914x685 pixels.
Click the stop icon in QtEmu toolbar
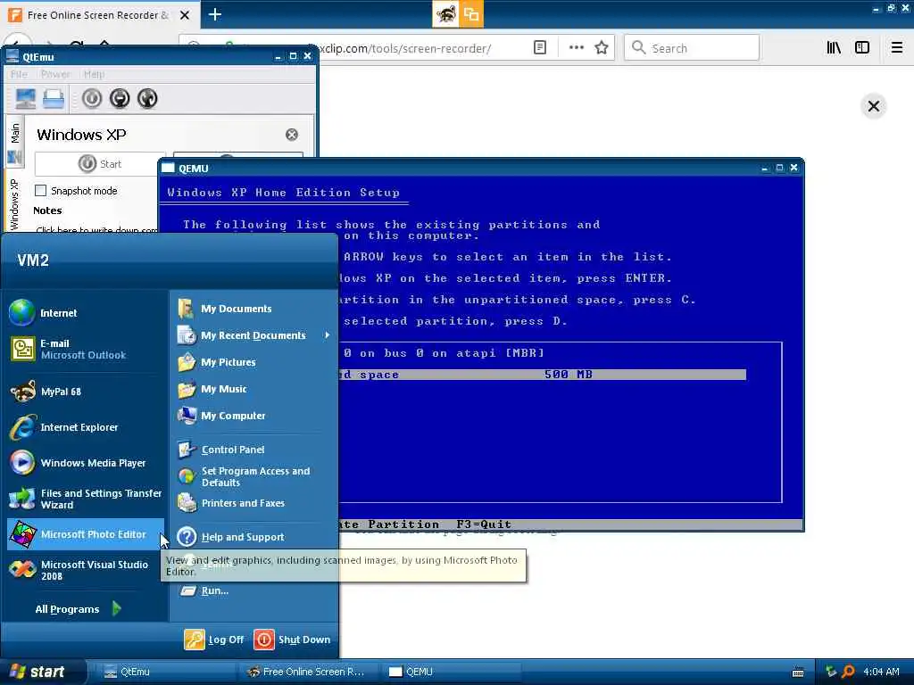pyautogui.click(x=120, y=98)
